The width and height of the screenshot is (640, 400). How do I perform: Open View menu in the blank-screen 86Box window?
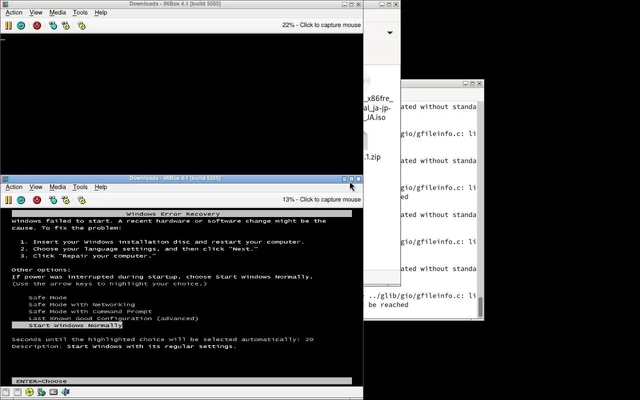36,12
